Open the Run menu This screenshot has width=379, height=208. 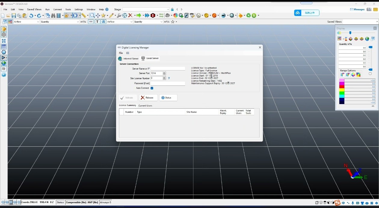[48, 9]
